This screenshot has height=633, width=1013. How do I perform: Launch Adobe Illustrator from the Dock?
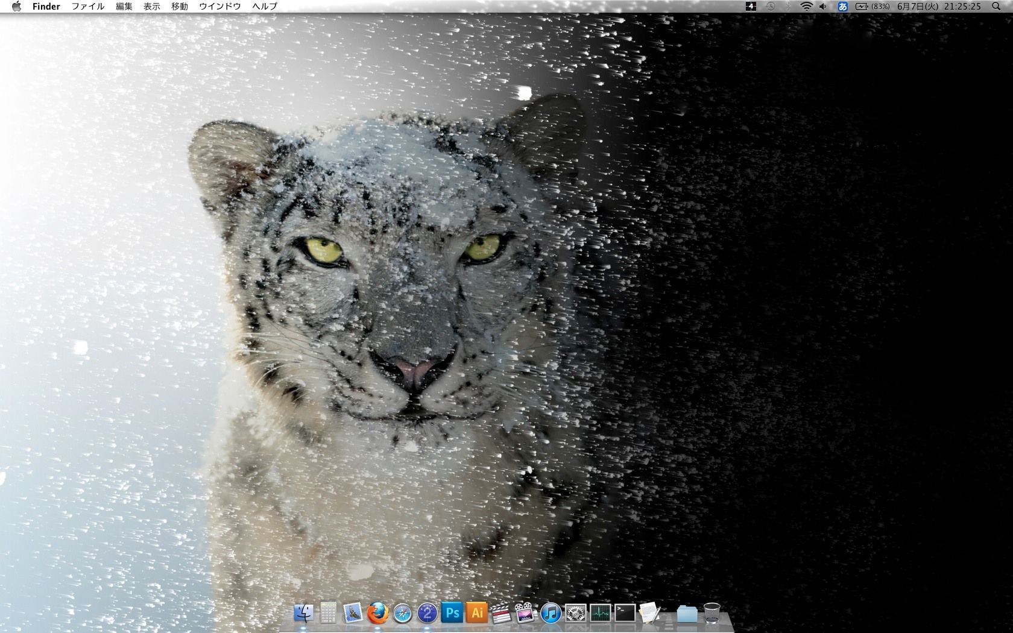(x=476, y=613)
